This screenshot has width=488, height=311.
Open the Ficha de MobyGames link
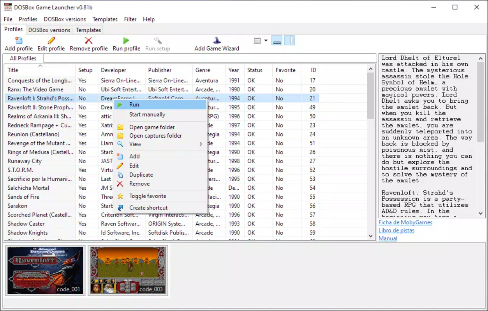click(405, 222)
